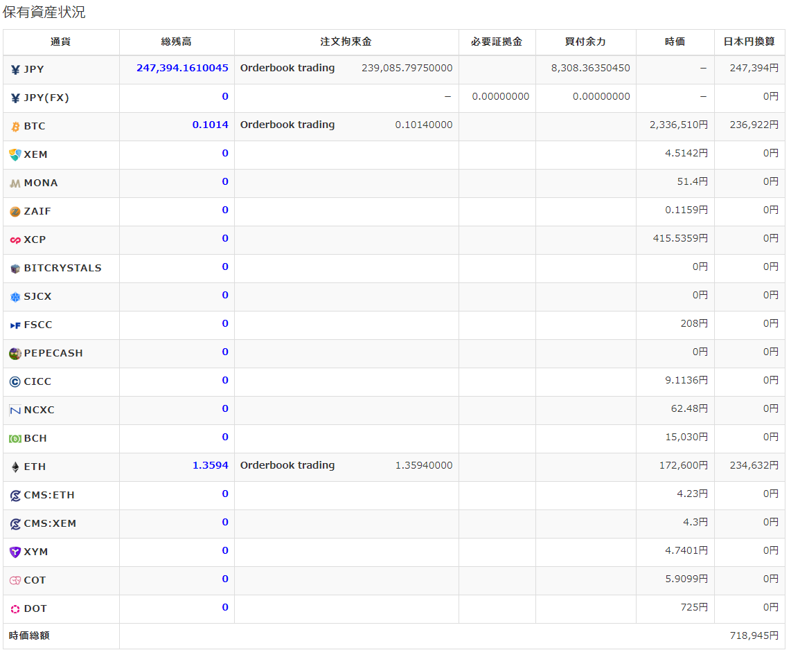
Task: Click the JPY yen currency icon
Action: [15, 70]
